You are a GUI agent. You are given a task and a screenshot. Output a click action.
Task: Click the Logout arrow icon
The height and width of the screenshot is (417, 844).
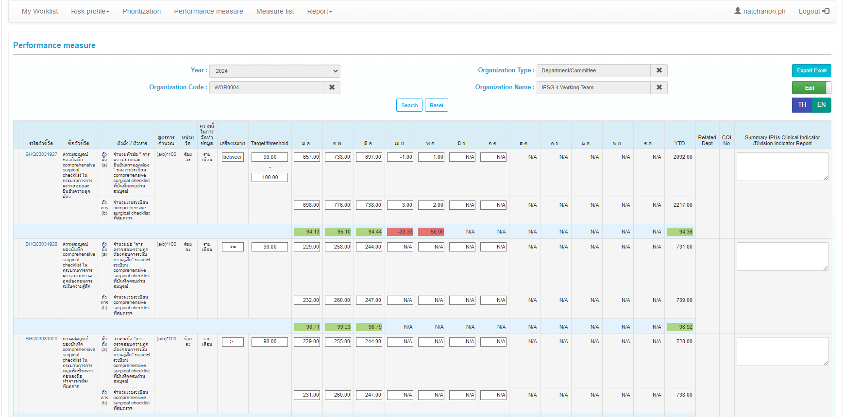[826, 11]
